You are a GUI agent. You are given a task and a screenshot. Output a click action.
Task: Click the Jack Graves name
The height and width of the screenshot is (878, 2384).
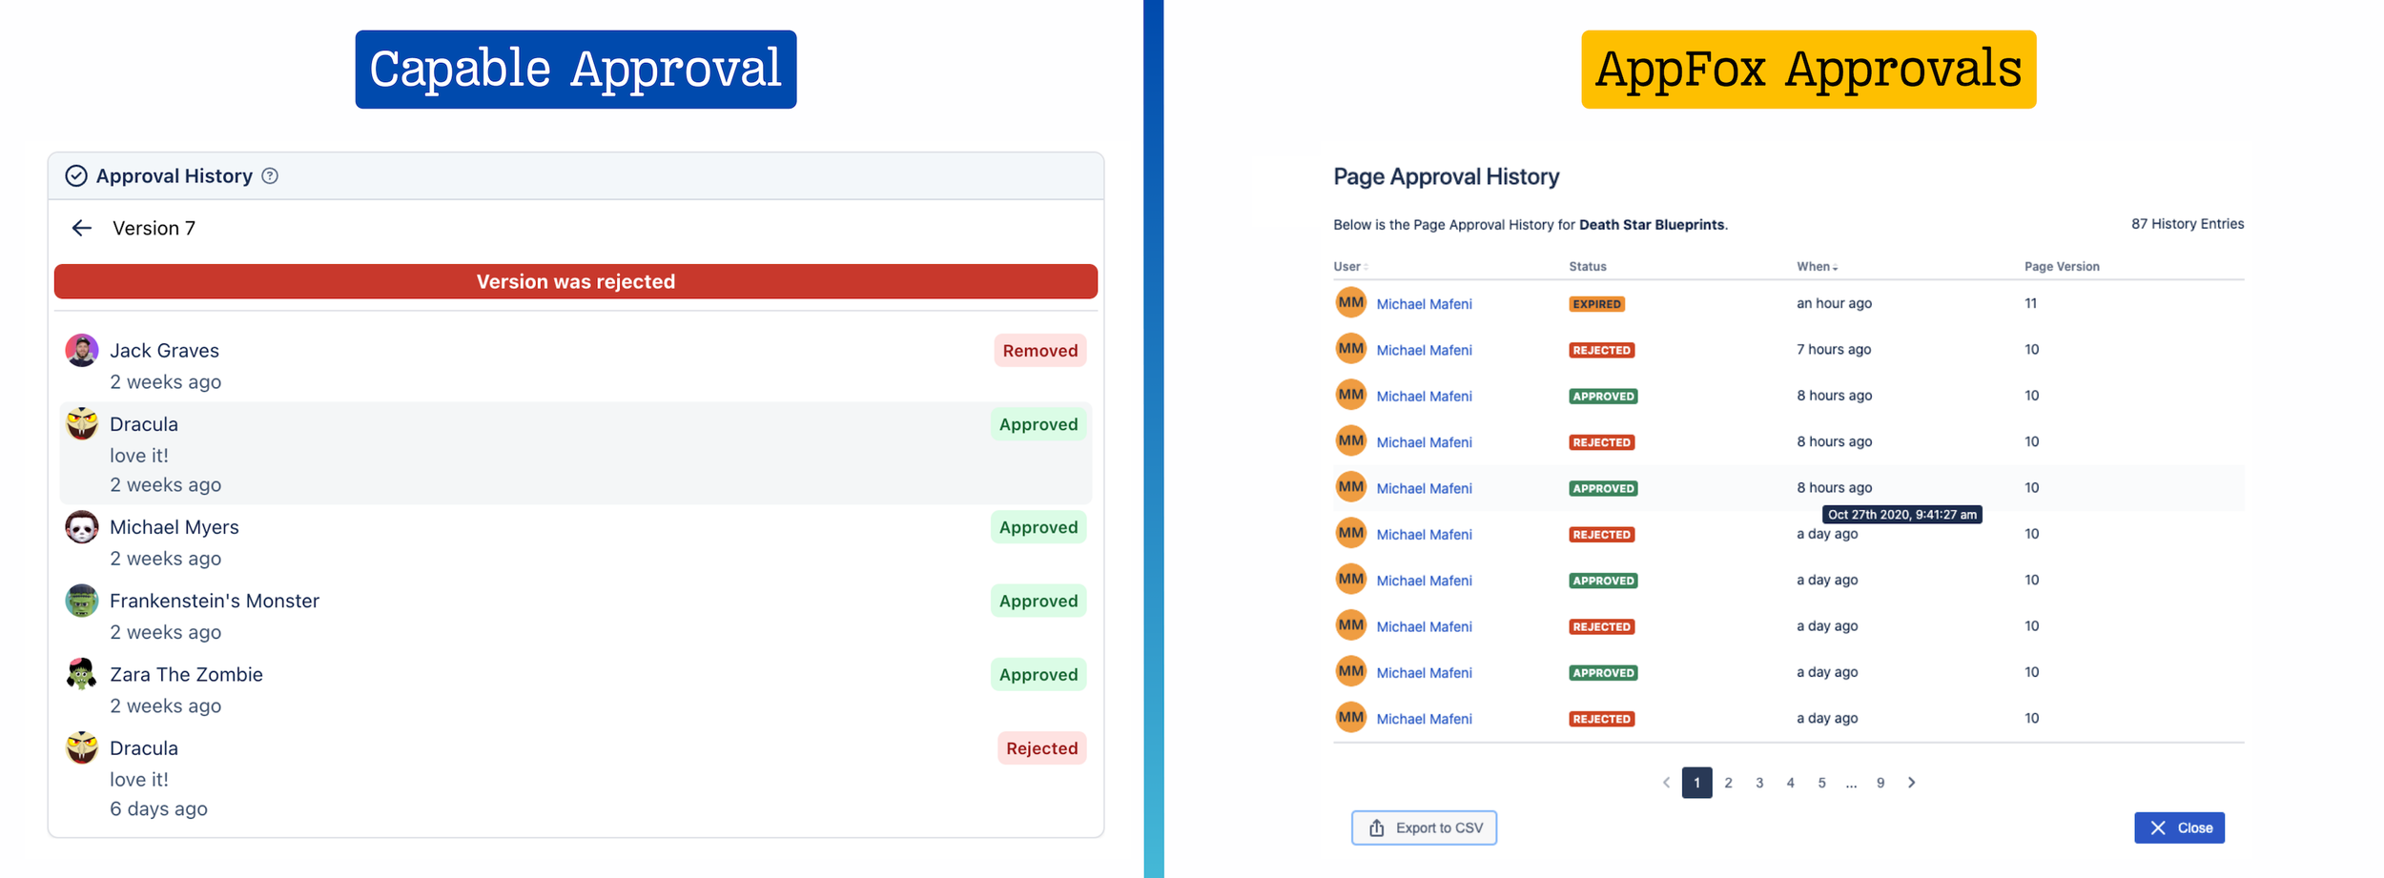click(164, 350)
